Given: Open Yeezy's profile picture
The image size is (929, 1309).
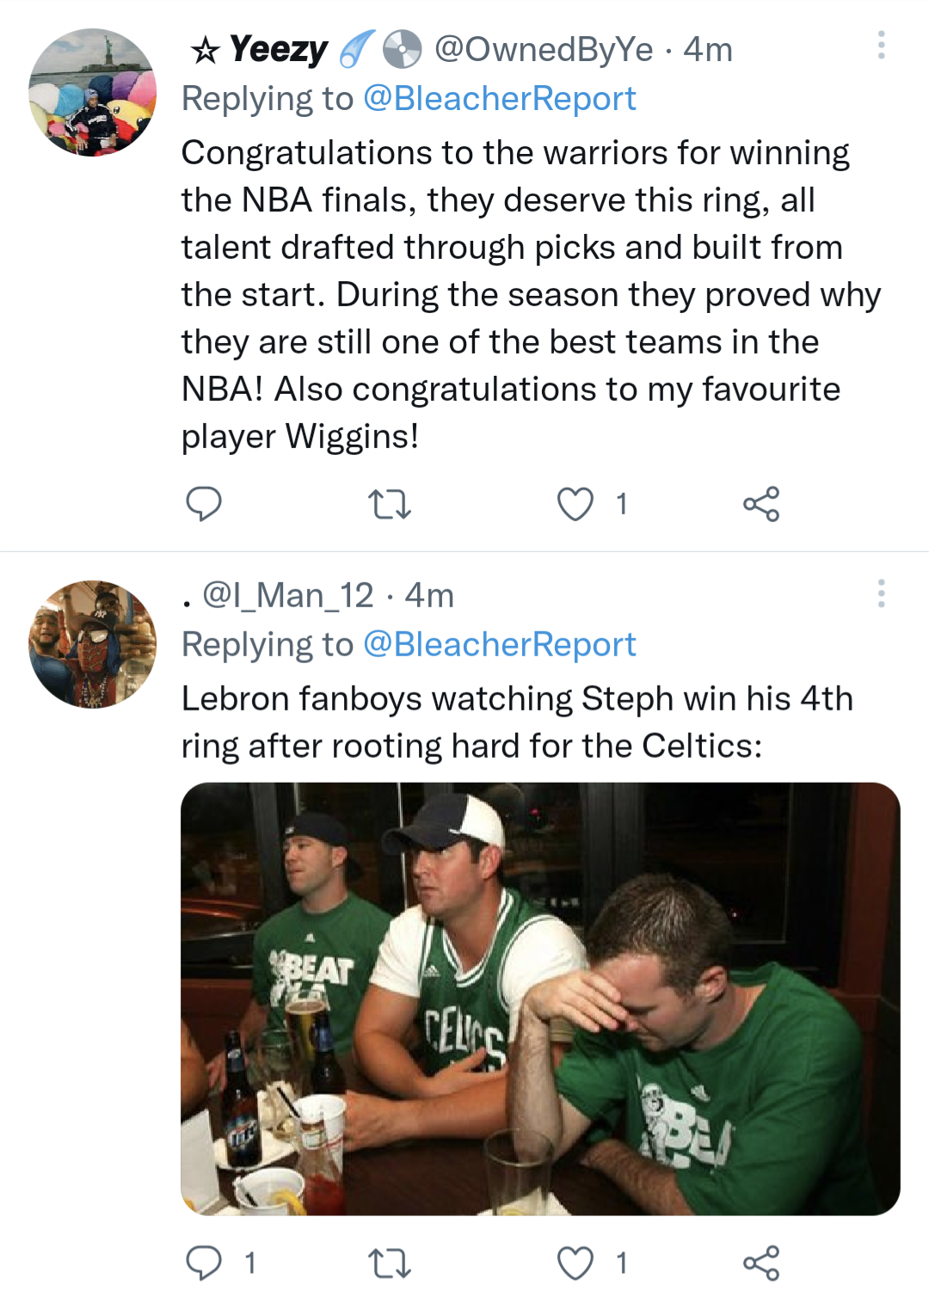Looking at the screenshot, I should [93, 93].
